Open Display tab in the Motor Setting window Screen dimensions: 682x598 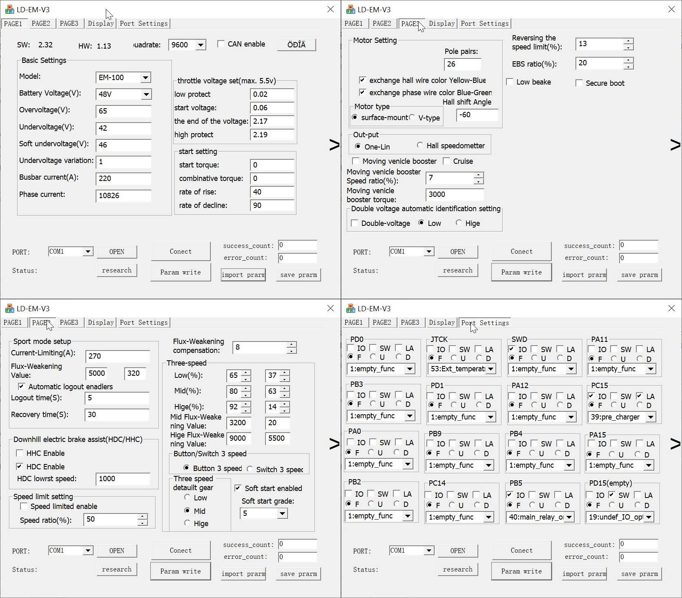tap(441, 23)
